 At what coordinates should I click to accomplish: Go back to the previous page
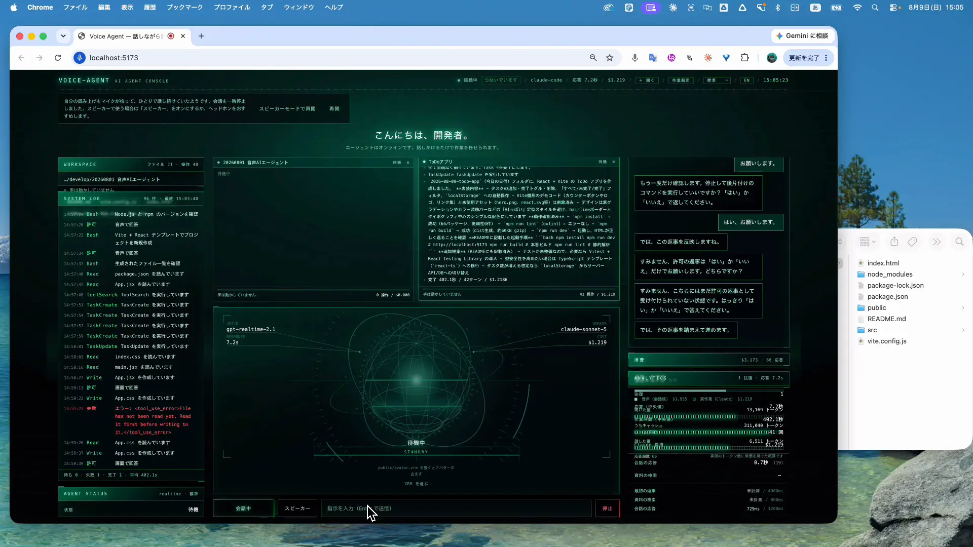click(21, 58)
